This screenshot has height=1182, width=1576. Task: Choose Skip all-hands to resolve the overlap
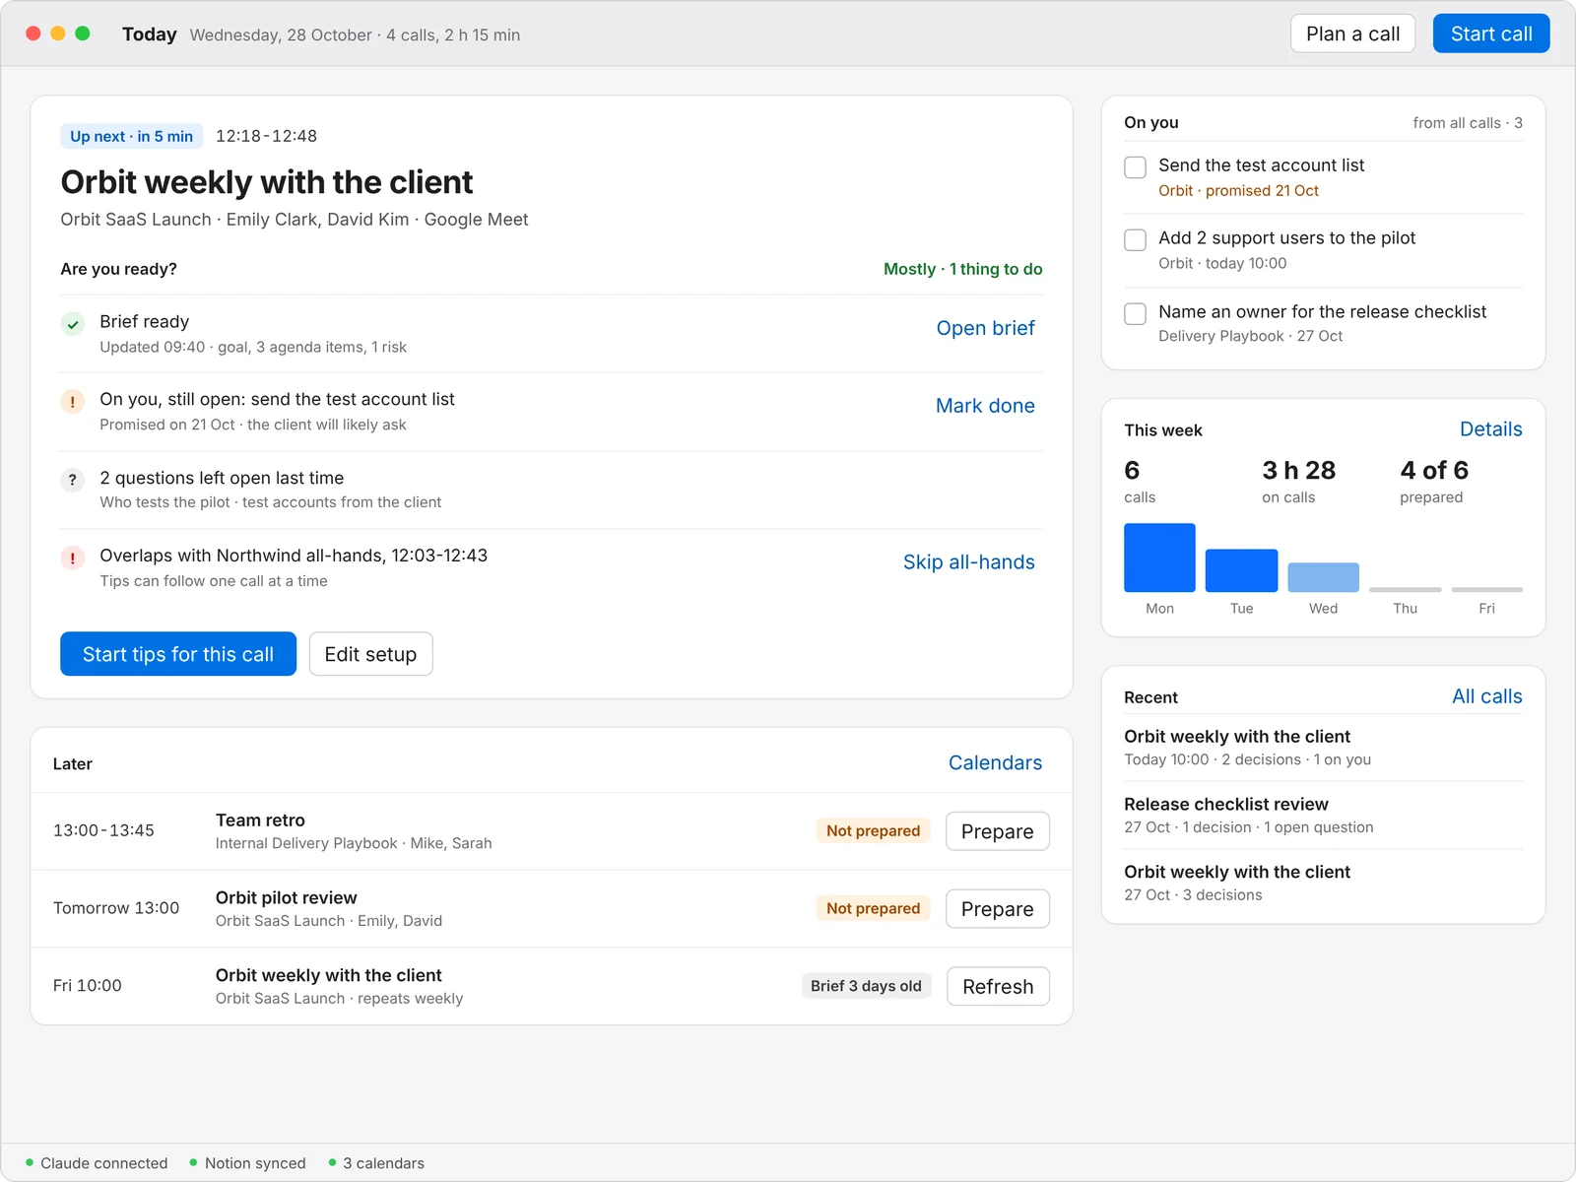(x=969, y=562)
